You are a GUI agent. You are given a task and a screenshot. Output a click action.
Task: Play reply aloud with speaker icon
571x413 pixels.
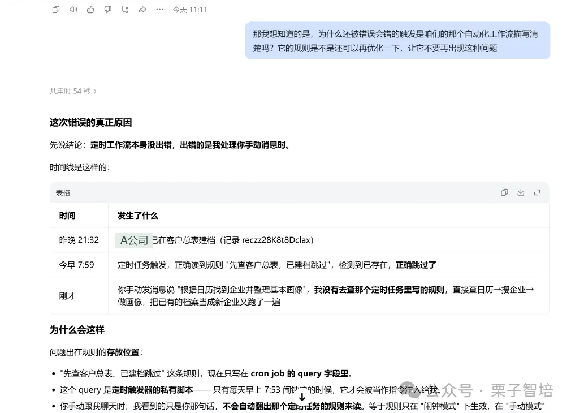(x=73, y=10)
